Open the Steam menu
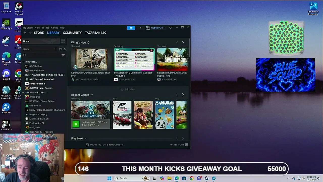 (x=30, y=28)
